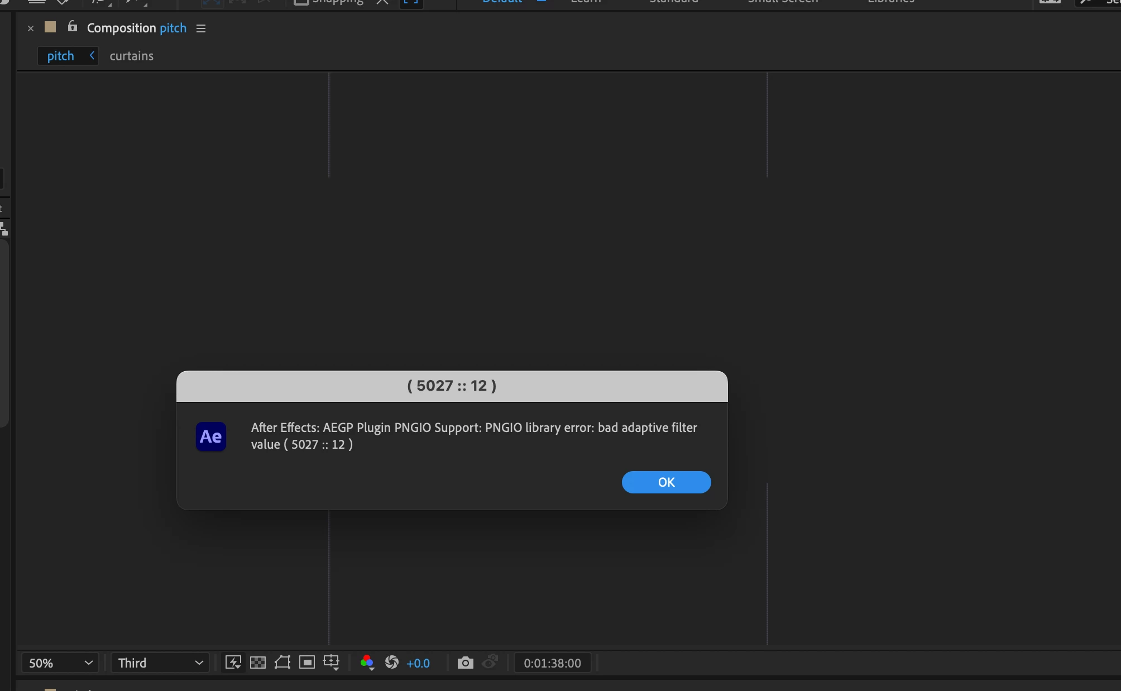Toggle mask and shape path visibility
The image size is (1121, 691).
point(282,663)
